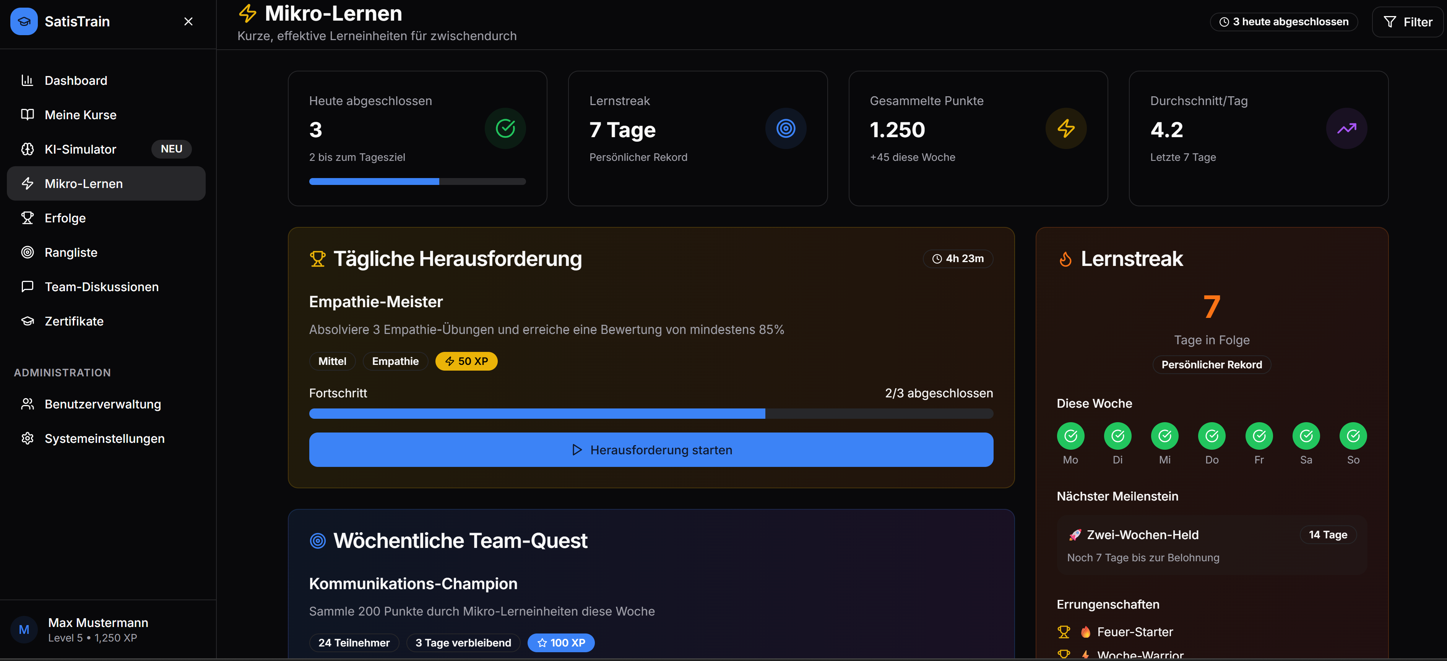Click purple trend icon in Durchschnitt/Tag card

1346,129
